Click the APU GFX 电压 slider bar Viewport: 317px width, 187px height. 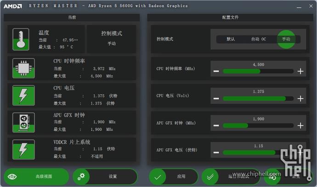258,153
